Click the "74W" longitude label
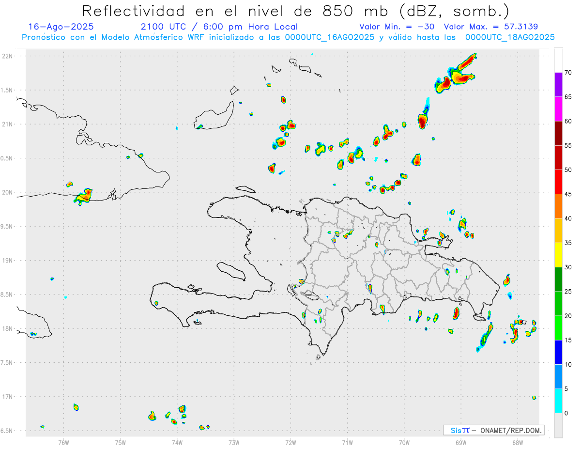The width and height of the screenshot is (581, 449). [x=177, y=442]
